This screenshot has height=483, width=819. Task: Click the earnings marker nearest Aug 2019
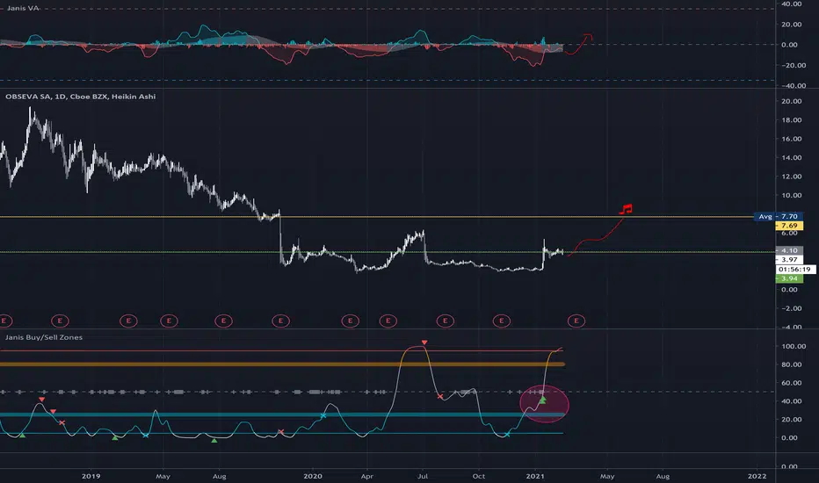223,321
